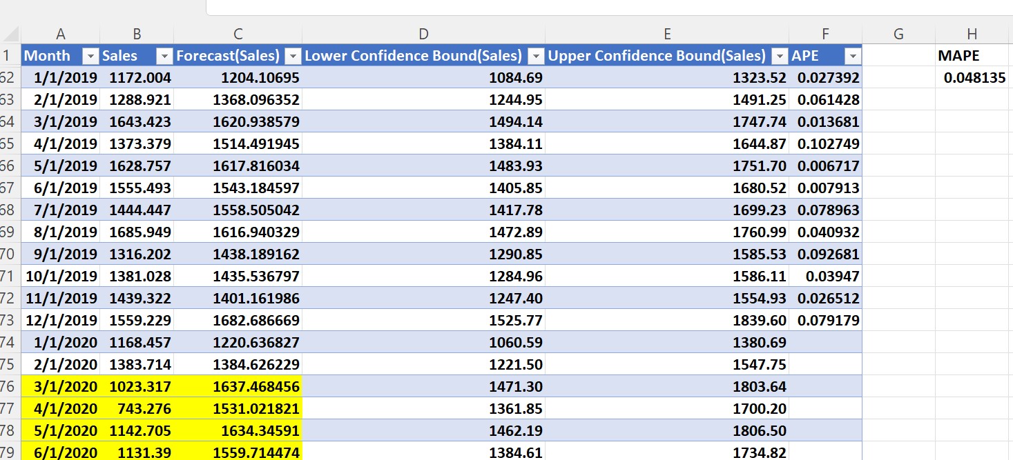
Task: Expand the Forecast(Sales) filter arrow
Action: pyautogui.click(x=293, y=56)
